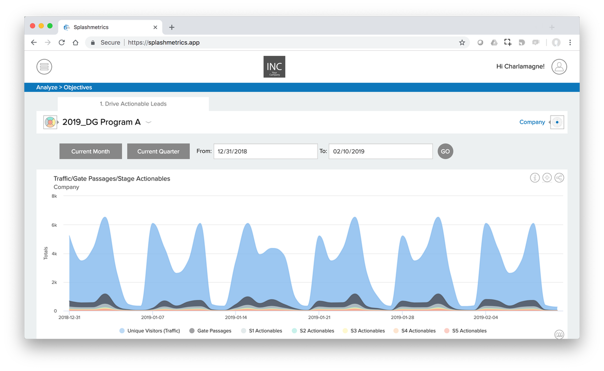The image size is (604, 371).
Task: Click the grey circle extension icon
Action: click(x=480, y=43)
